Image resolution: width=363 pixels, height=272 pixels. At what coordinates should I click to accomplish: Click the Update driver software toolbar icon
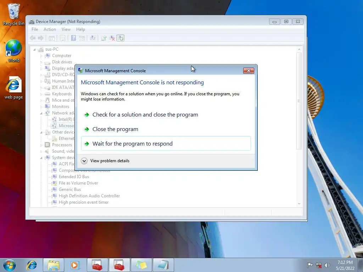(104, 38)
